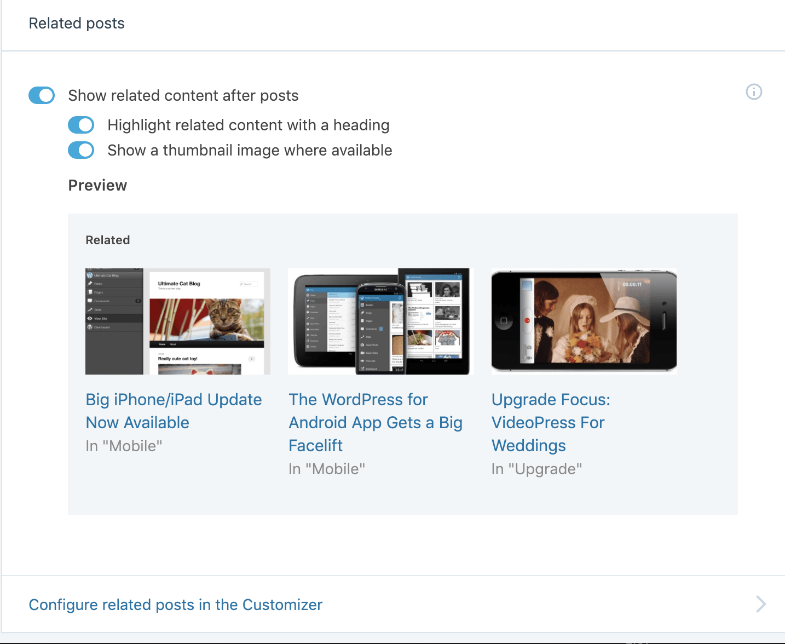Click the "Show related content after posts" label text

[x=183, y=96]
